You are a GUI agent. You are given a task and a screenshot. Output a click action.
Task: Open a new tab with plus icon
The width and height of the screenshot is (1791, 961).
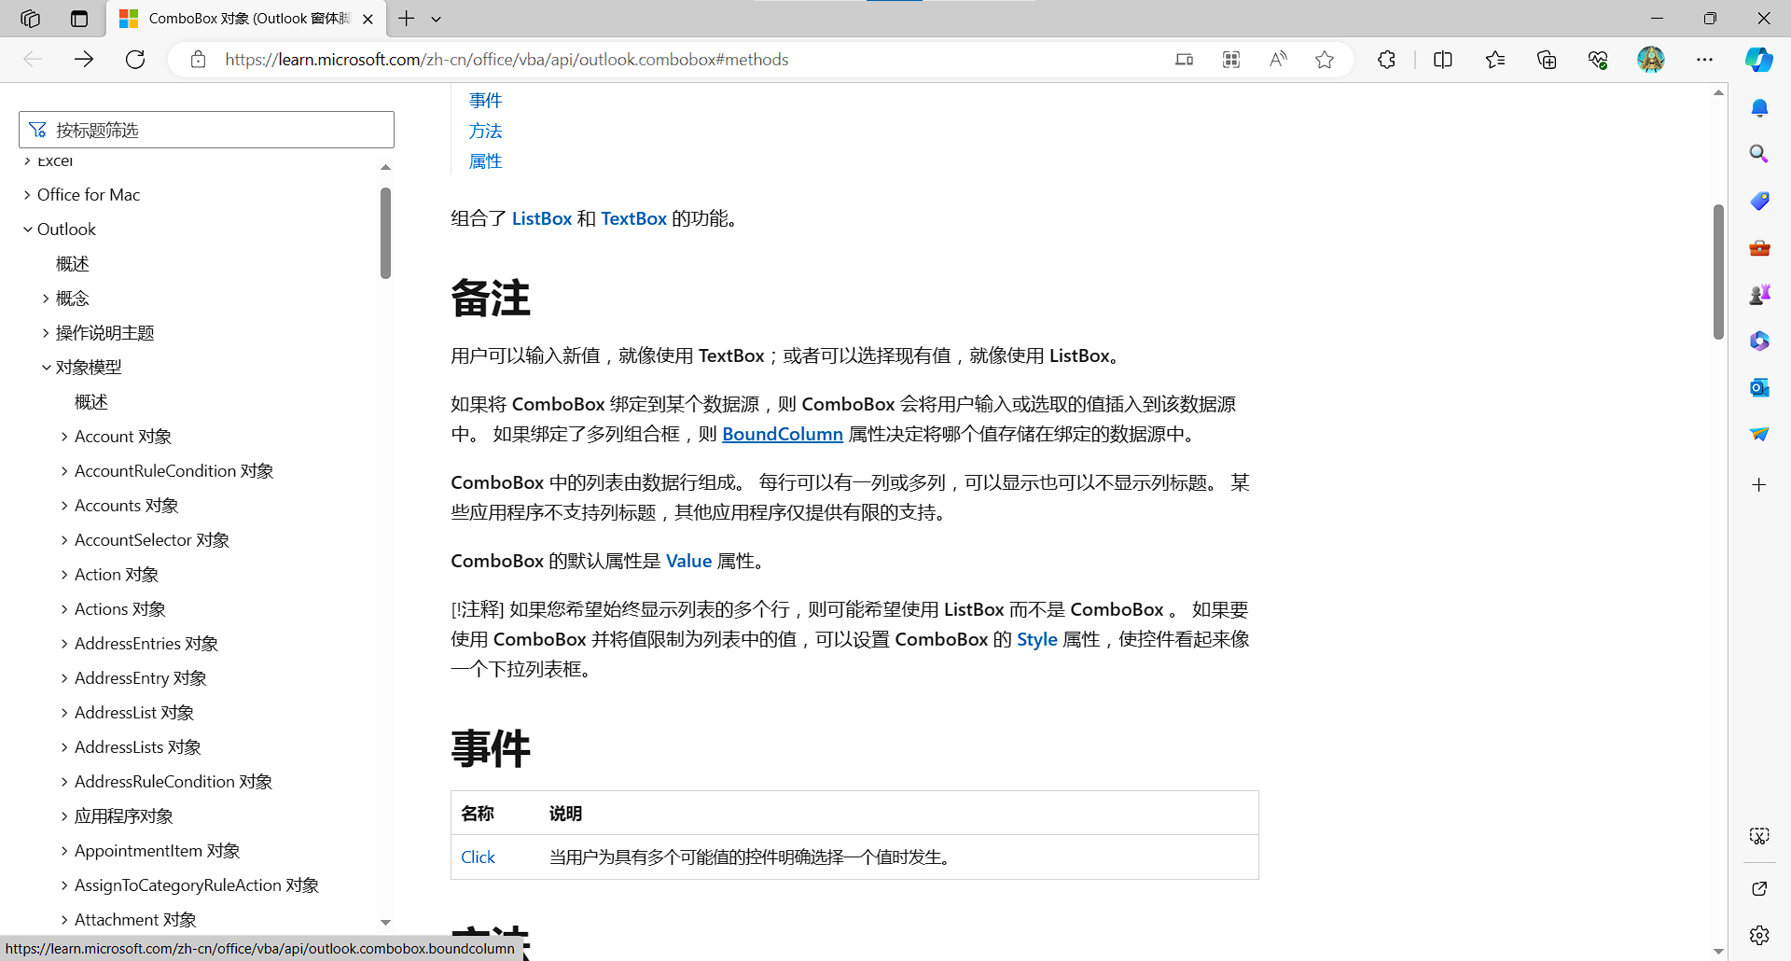(x=406, y=19)
